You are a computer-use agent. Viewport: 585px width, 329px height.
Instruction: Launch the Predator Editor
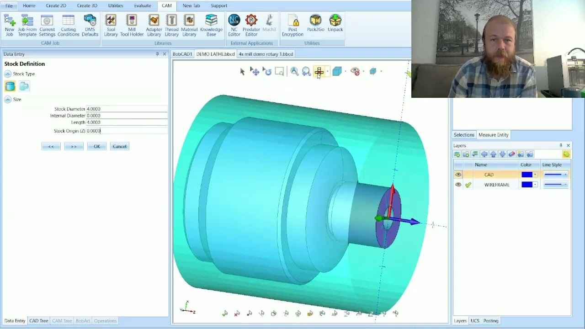coord(251,25)
